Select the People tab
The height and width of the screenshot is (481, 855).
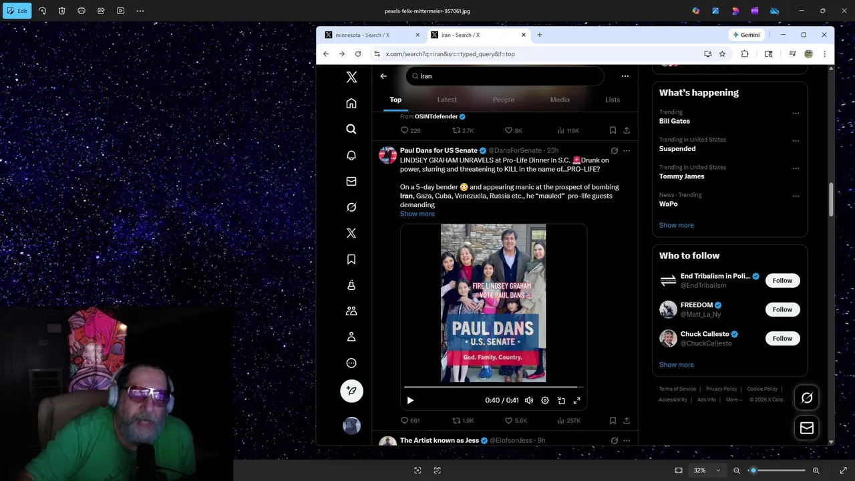(x=504, y=100)
